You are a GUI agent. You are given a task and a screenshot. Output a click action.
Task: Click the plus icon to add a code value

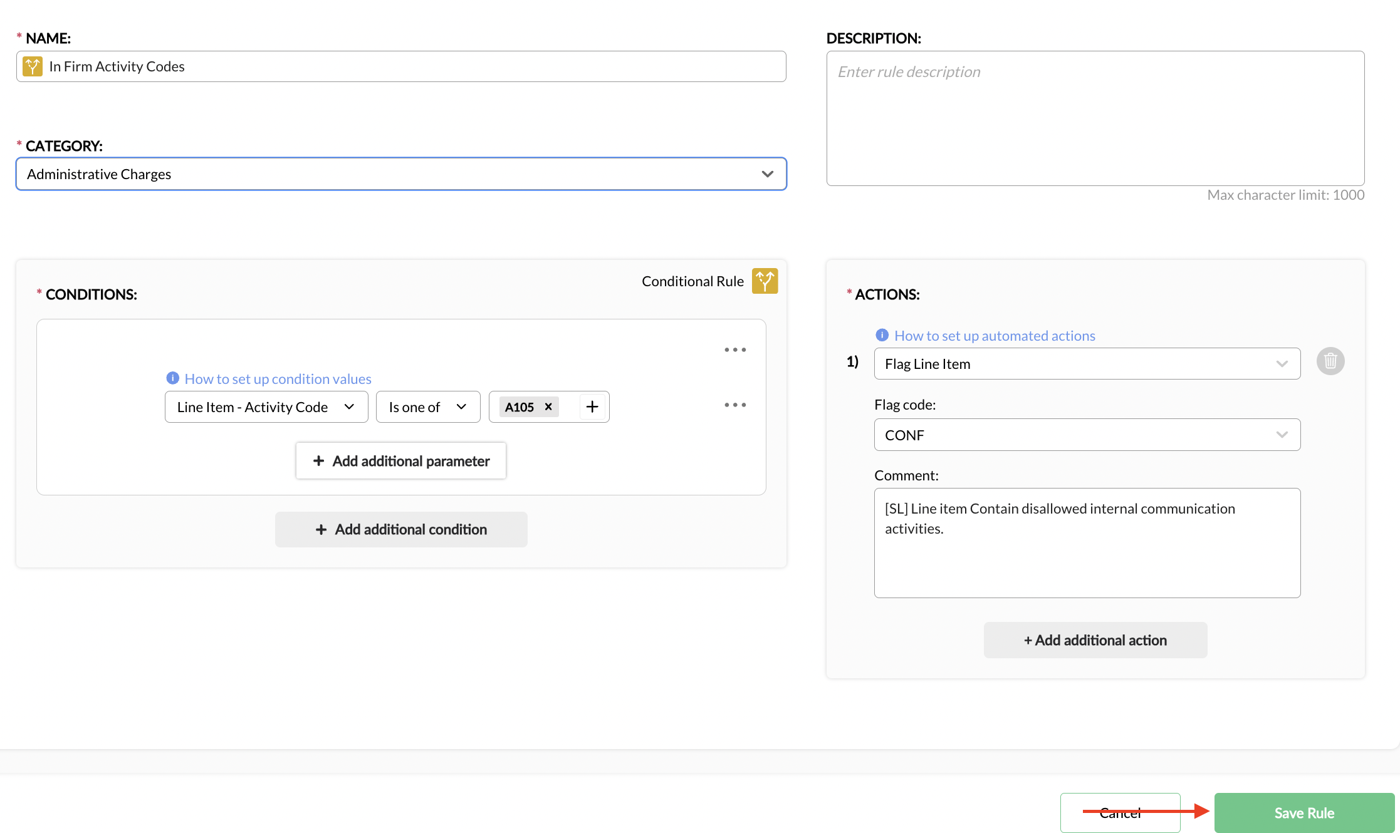pyautogui.click(x=592, y=407)
